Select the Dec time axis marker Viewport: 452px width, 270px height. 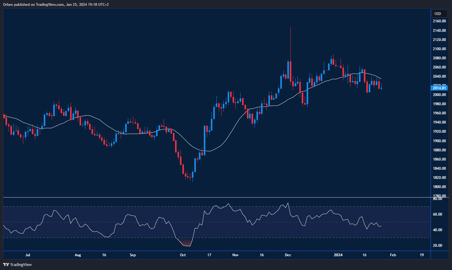pos(288,255)
